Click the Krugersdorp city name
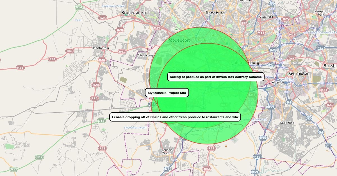 click(x=133, y=13)
